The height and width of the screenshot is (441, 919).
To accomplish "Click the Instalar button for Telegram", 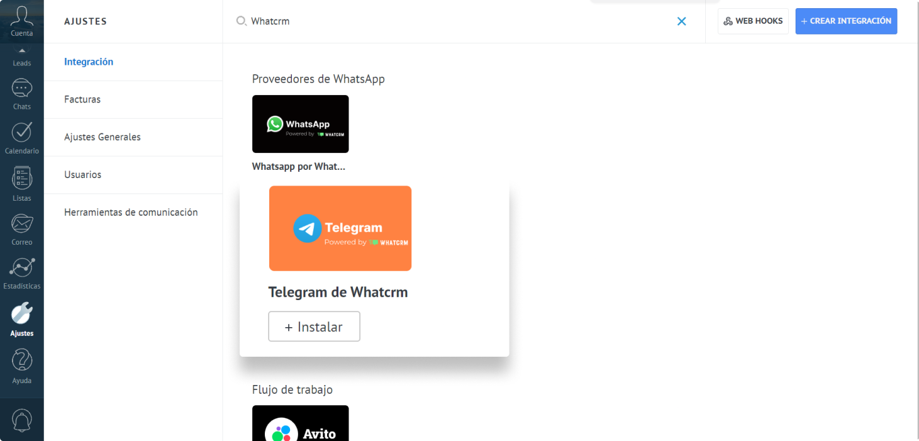I will tap(314, 327).
